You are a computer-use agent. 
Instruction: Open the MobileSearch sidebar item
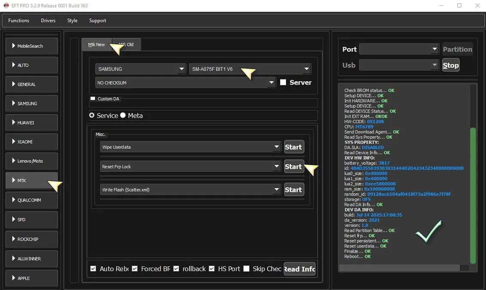pyautogui.click(x=31, y=46)
